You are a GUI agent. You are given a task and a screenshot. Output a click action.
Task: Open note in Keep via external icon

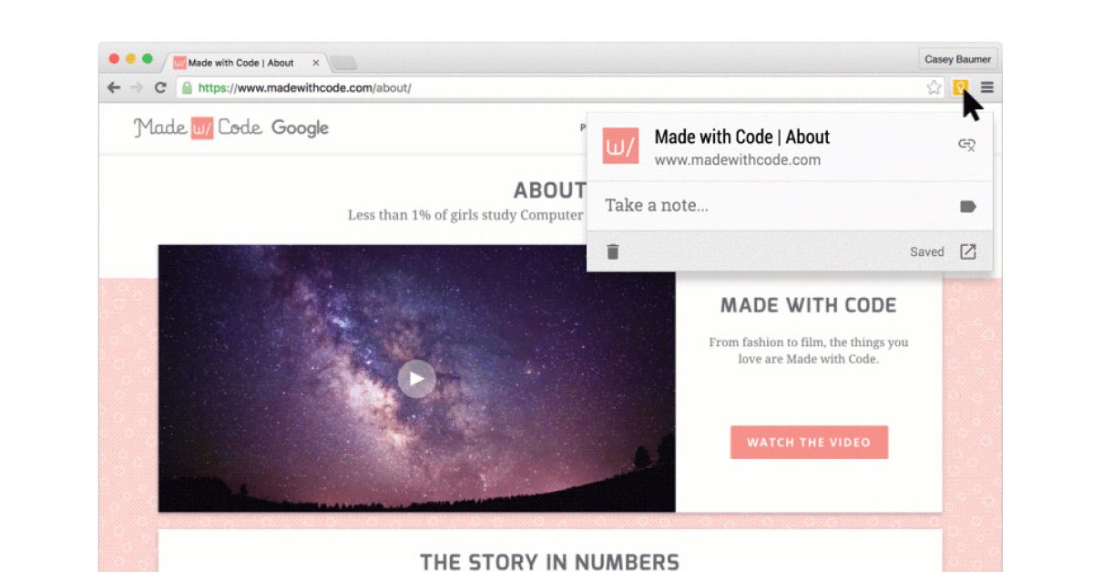click(x=968, y=251)
